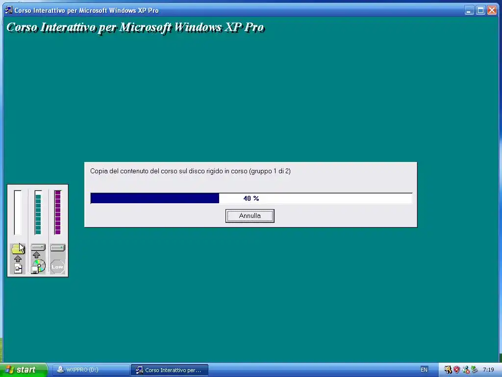Click the purple segmented level meter
This screenshot has height=377, width=502.
(58, 212)
